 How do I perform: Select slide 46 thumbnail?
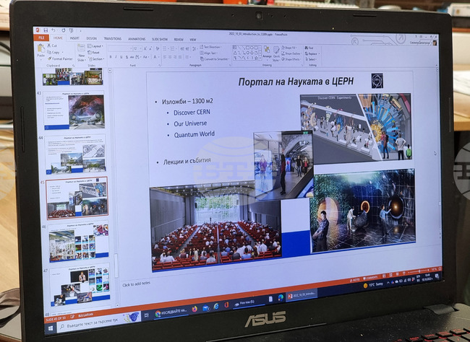pyautogui.click(x=79, y=242)
